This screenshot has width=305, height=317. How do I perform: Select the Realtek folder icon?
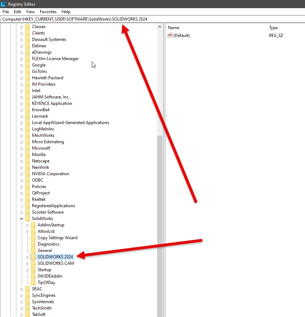27,199
